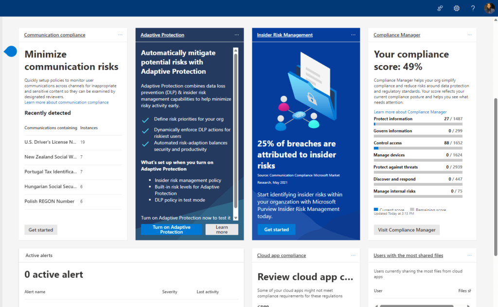Click the help question mark icon
Viewport: 498px width, 307px height.
click(473, 8)
